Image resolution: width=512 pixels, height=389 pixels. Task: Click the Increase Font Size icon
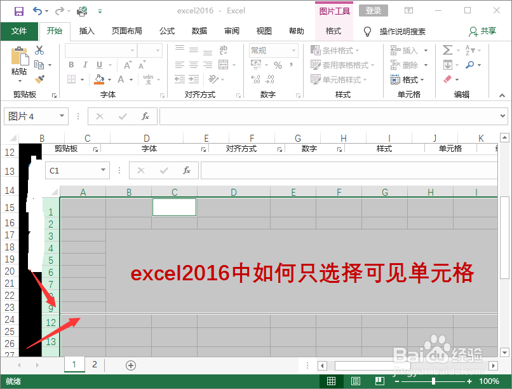click(x=128, y=65)
